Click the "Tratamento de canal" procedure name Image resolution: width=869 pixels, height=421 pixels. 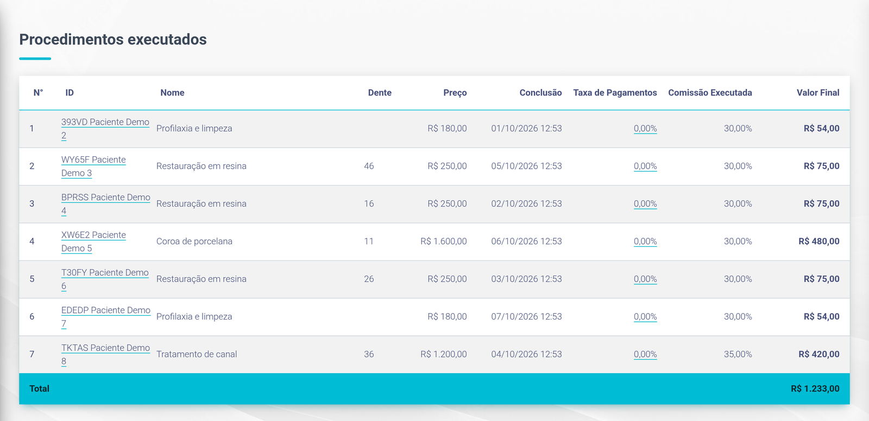point(197,354)
